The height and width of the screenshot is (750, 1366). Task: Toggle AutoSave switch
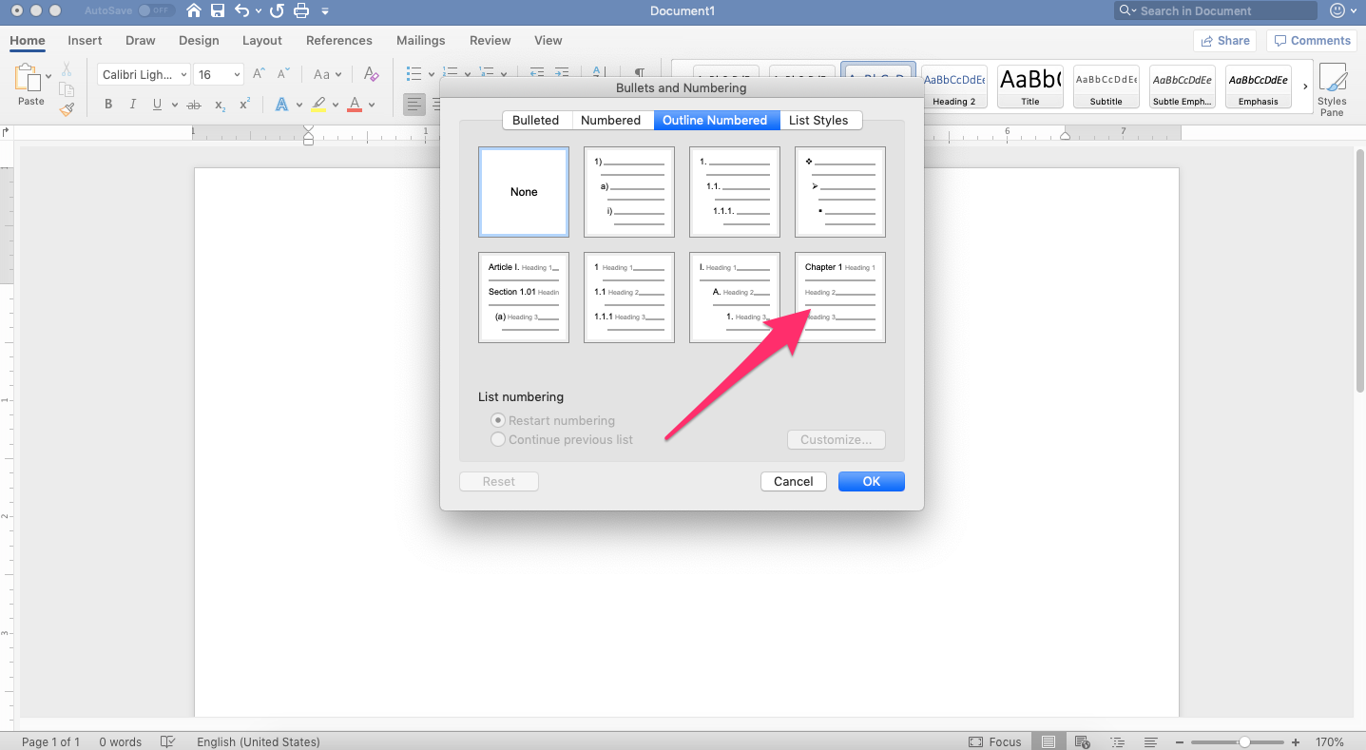155,10
